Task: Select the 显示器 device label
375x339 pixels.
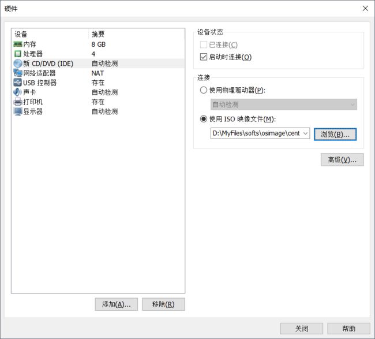Action: point(33,111)
